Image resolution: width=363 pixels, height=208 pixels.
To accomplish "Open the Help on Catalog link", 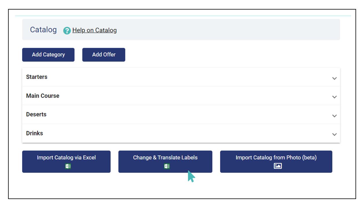I will (x=94, y=30).
